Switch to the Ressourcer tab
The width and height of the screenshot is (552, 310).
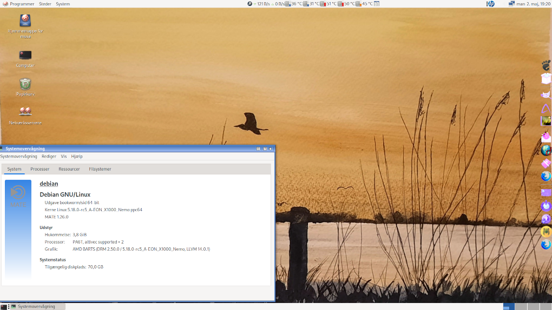click(x=69, y=169)
